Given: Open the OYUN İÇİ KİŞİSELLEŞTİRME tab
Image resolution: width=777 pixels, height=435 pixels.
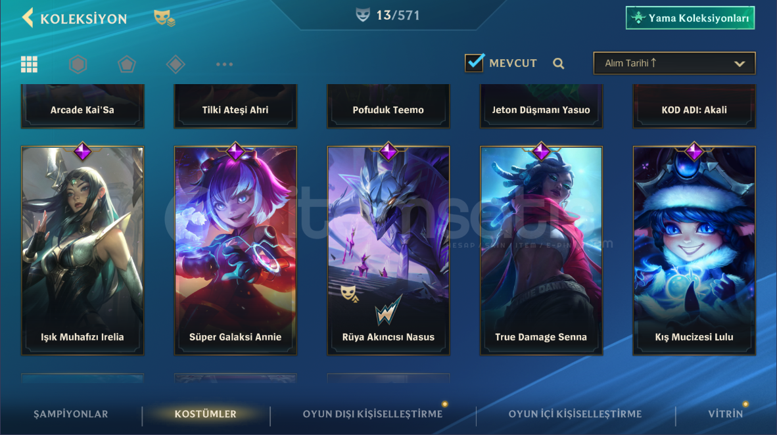Looking at the screenshot, I should pos(575,414).
